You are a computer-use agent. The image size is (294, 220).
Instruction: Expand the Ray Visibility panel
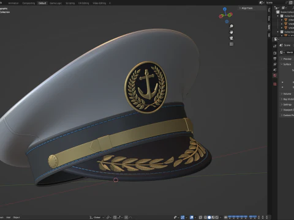287,99
